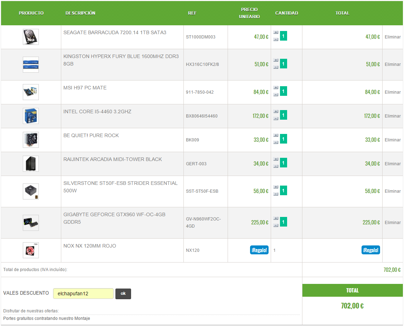Remove the Raijintek Arcadia with Eliminar
405x327 pixels.
click(393, 164)
